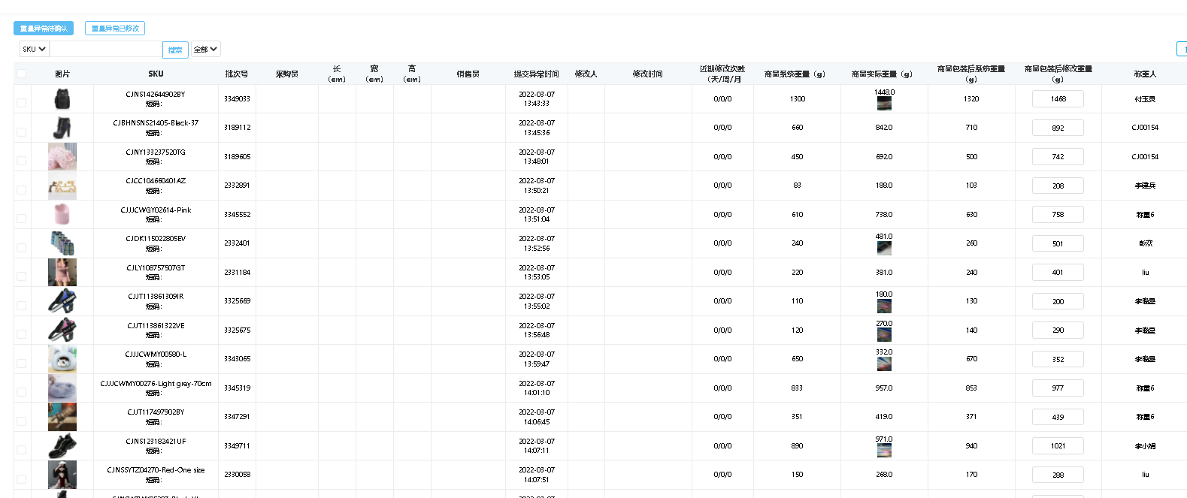Screen dimensions: 1187x498
Task: Click the search text input field
Action: tap(105, 50)
